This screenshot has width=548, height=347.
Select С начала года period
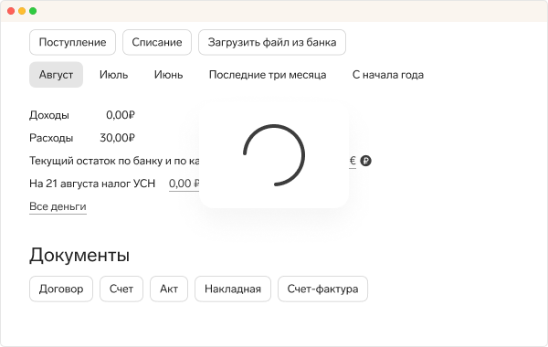[x=388, y=75]
